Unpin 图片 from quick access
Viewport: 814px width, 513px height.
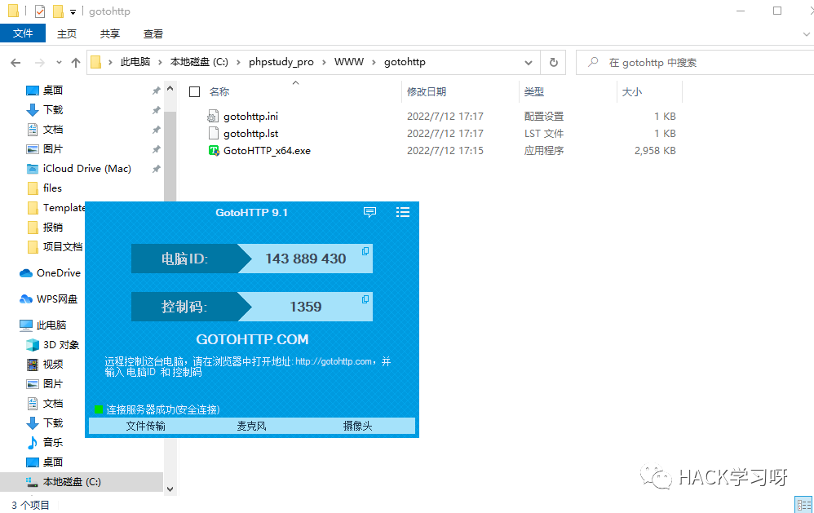pyautogui.click(x=156, y=149)
